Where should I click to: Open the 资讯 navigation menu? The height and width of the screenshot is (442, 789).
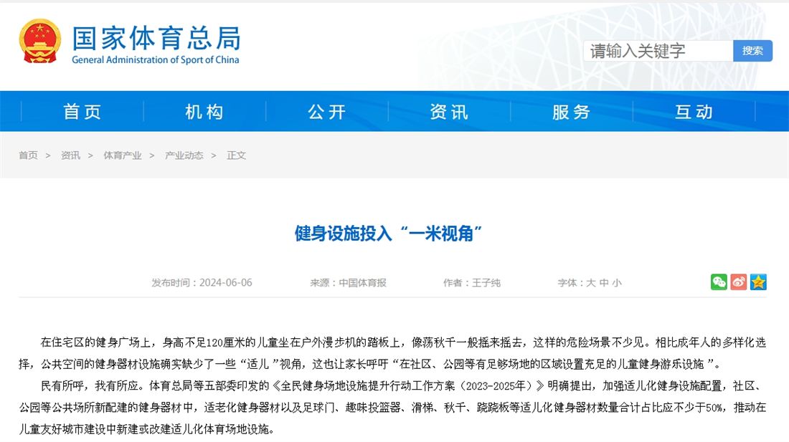(448, 111)
